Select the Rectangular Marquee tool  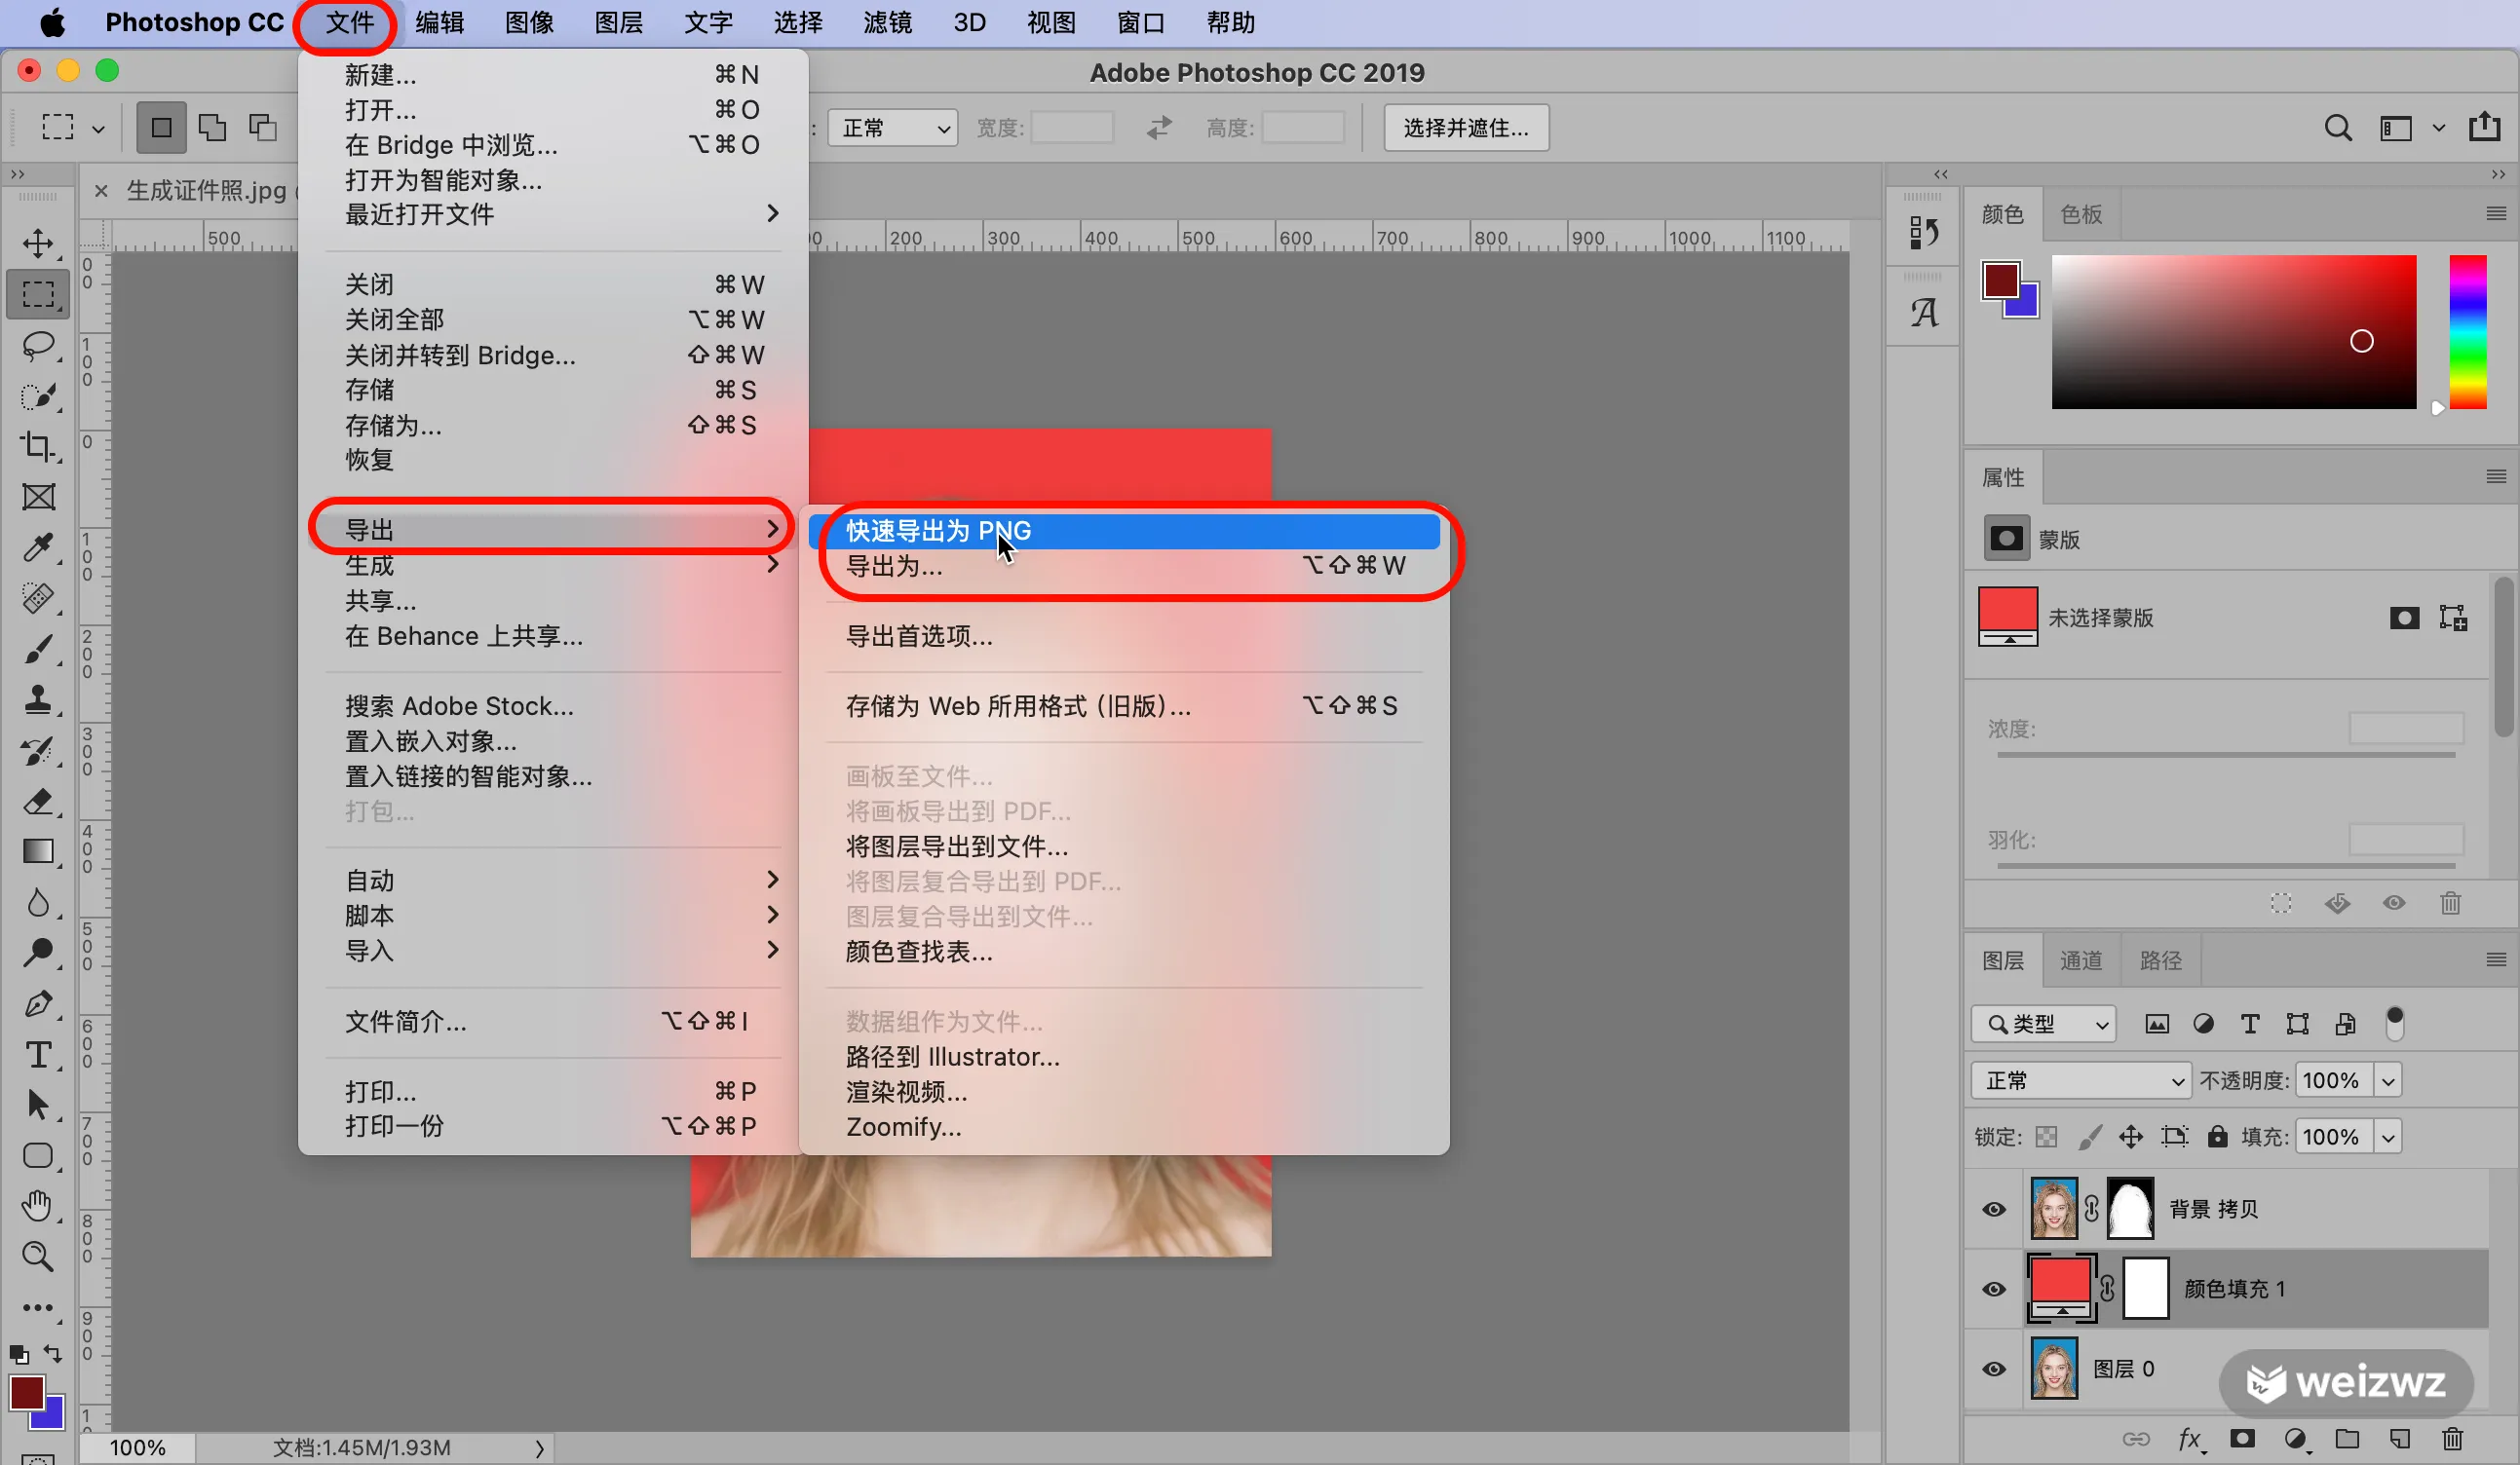pyautogui.click(x=38, y=295)
